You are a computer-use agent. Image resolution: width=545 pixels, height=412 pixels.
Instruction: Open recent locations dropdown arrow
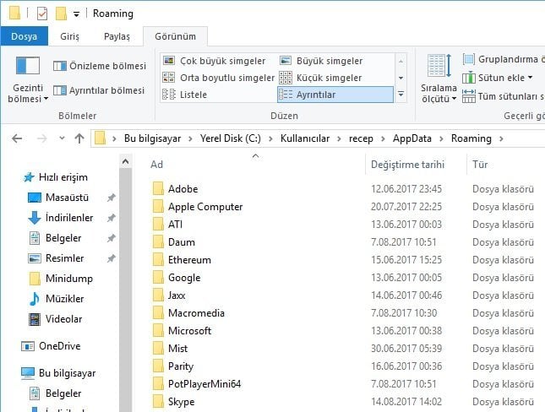[x=62, y=138]
